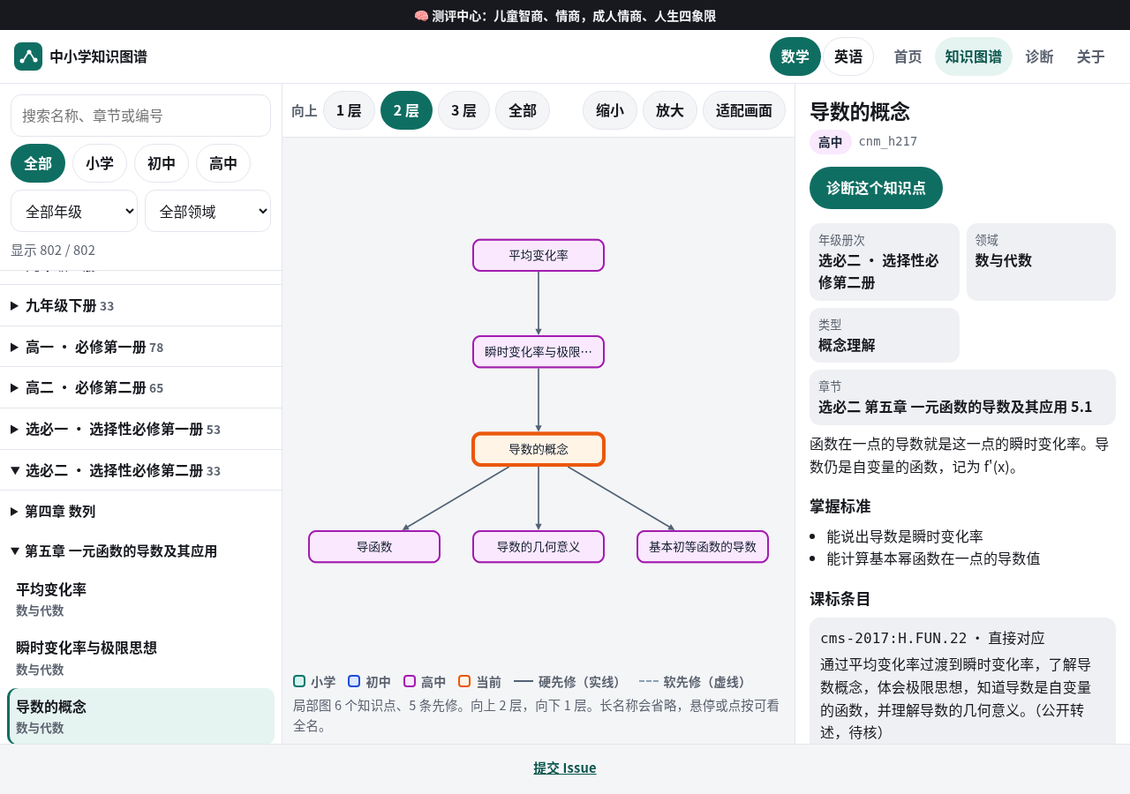Screen dimensions: 1130x794
Task: Click the 基本初等函数的导数 graph node
Action: pyautogui.click(x=703, y=546)
